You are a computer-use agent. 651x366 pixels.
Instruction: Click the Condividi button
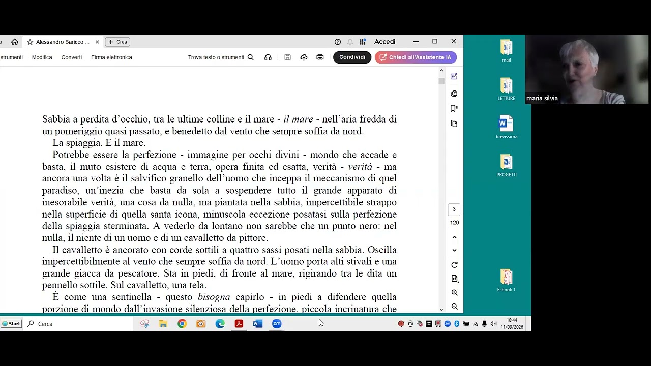pyautogui.click(x=352, y=57)
